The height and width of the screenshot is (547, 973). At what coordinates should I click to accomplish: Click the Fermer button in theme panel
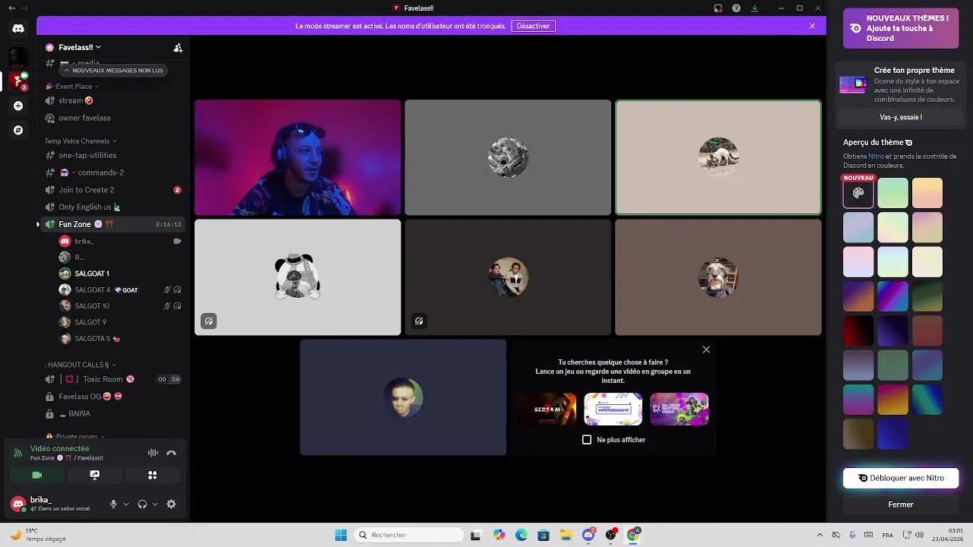[x=901, y=504]
